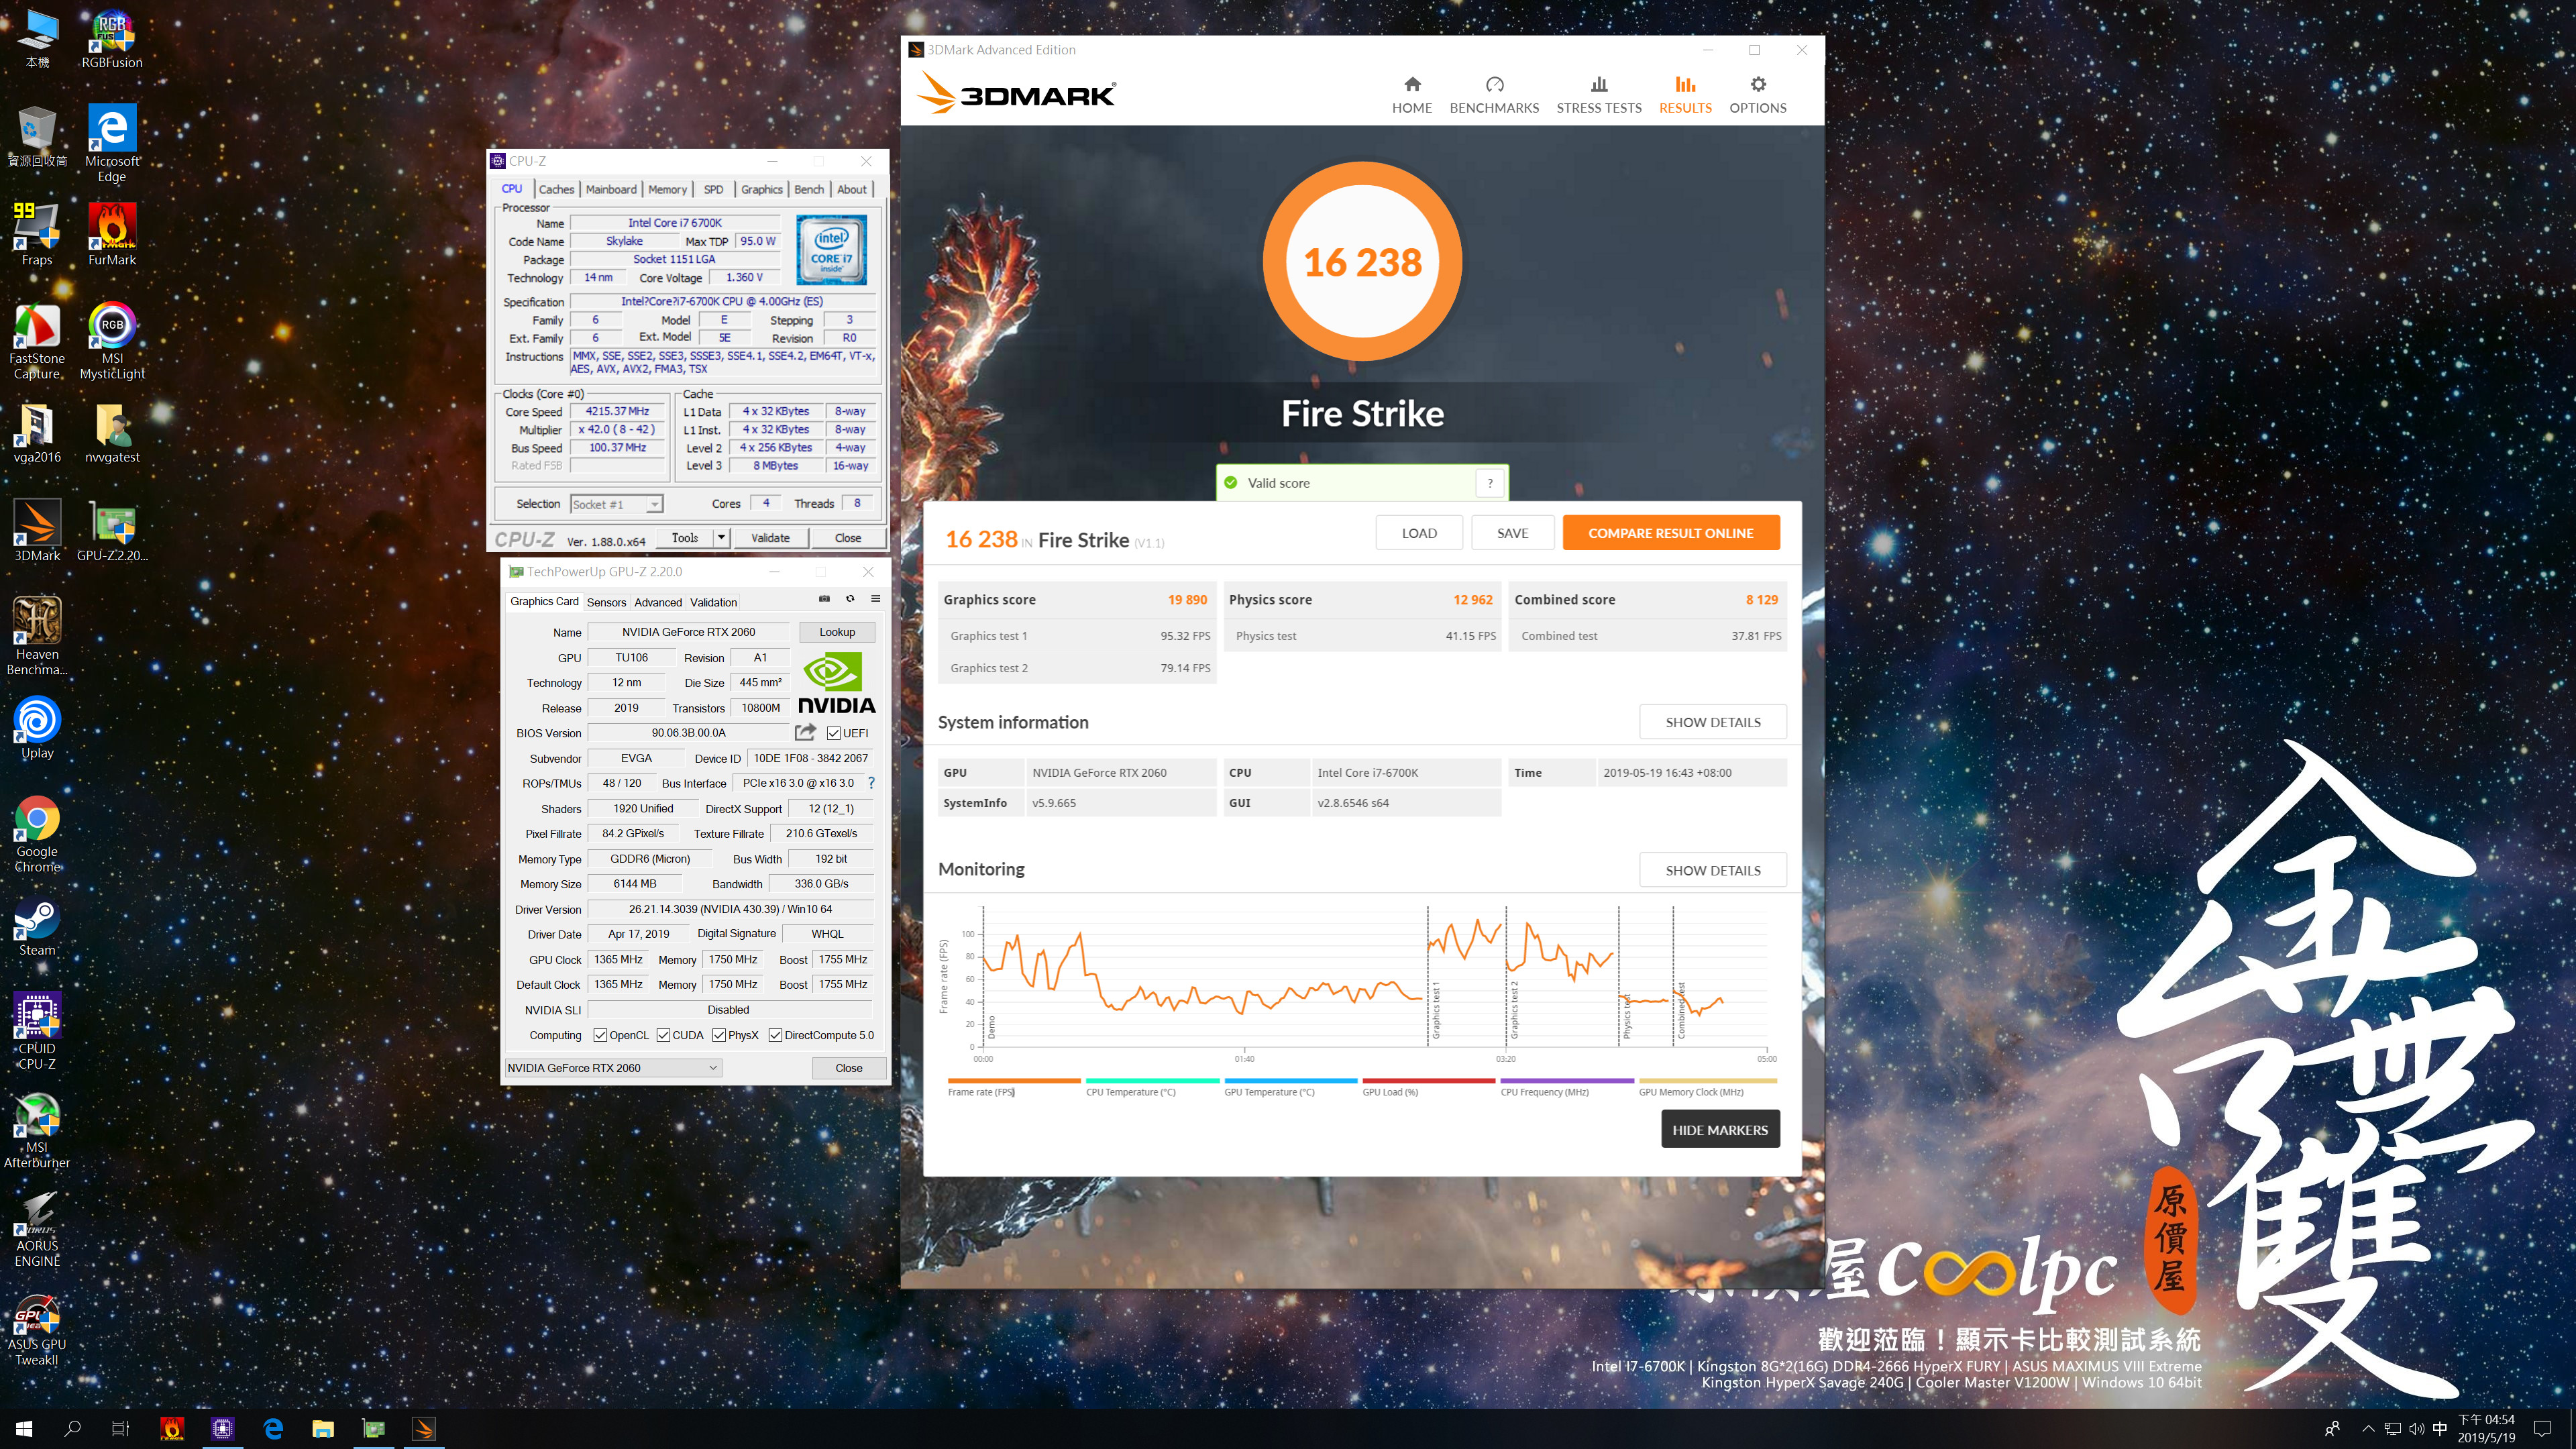Click the valid score help question mark

pyautogui.click(x=1489, y=483)
